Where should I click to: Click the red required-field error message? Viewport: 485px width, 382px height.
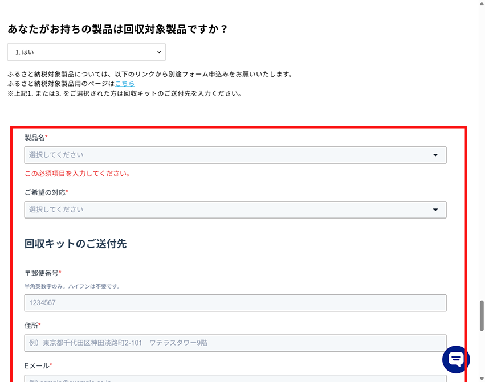tap(77, 174)
